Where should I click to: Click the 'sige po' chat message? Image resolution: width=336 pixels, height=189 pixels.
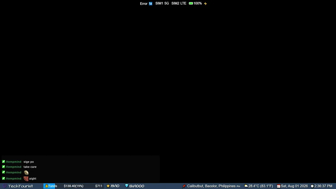[29, 162]
